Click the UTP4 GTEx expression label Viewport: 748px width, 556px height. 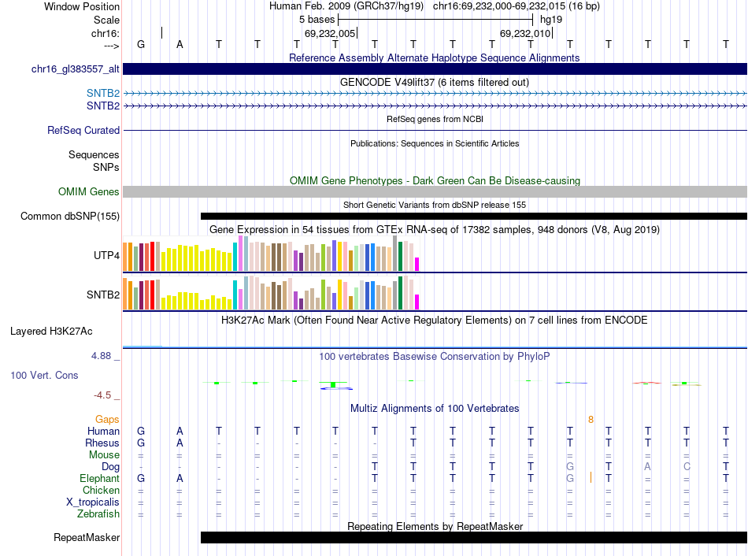coord(106,256)
